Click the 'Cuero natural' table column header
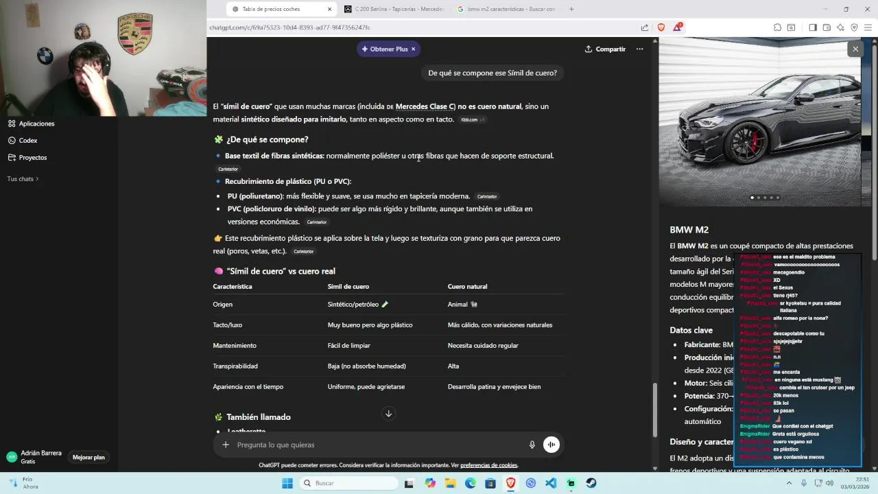878x494 pixels. click(x=467, y=287)
